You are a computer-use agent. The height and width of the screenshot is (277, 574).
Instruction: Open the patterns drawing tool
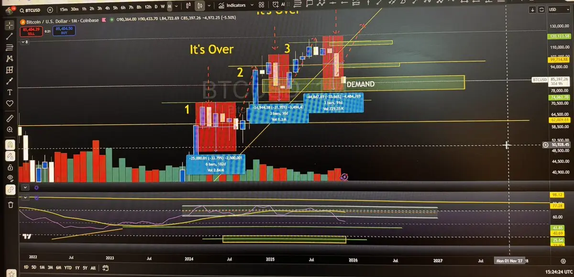10,59
